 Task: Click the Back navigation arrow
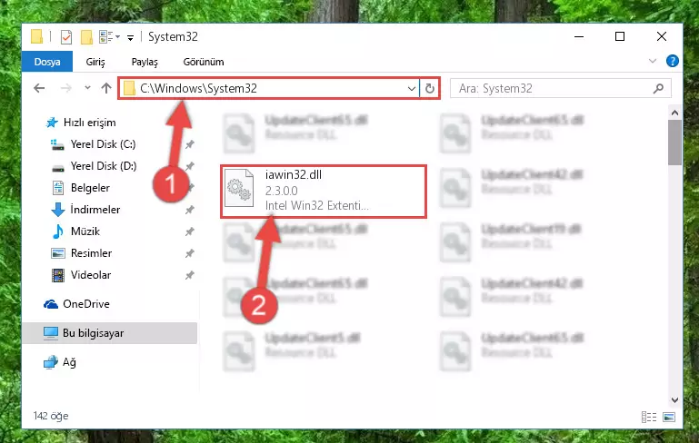click(39, 88)
